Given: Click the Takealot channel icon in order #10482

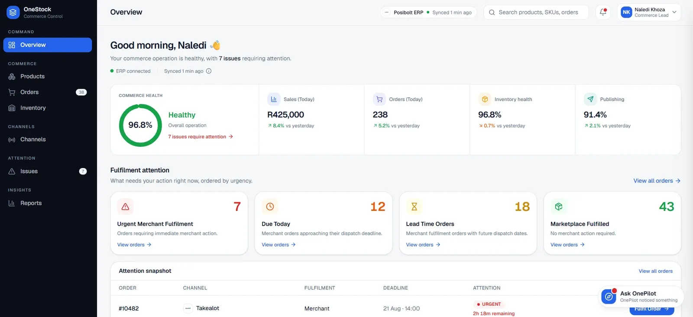Looking at the screenshot, I should point(188,308).
